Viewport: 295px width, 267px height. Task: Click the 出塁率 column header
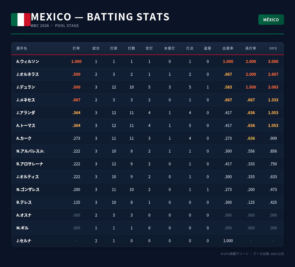228,48
